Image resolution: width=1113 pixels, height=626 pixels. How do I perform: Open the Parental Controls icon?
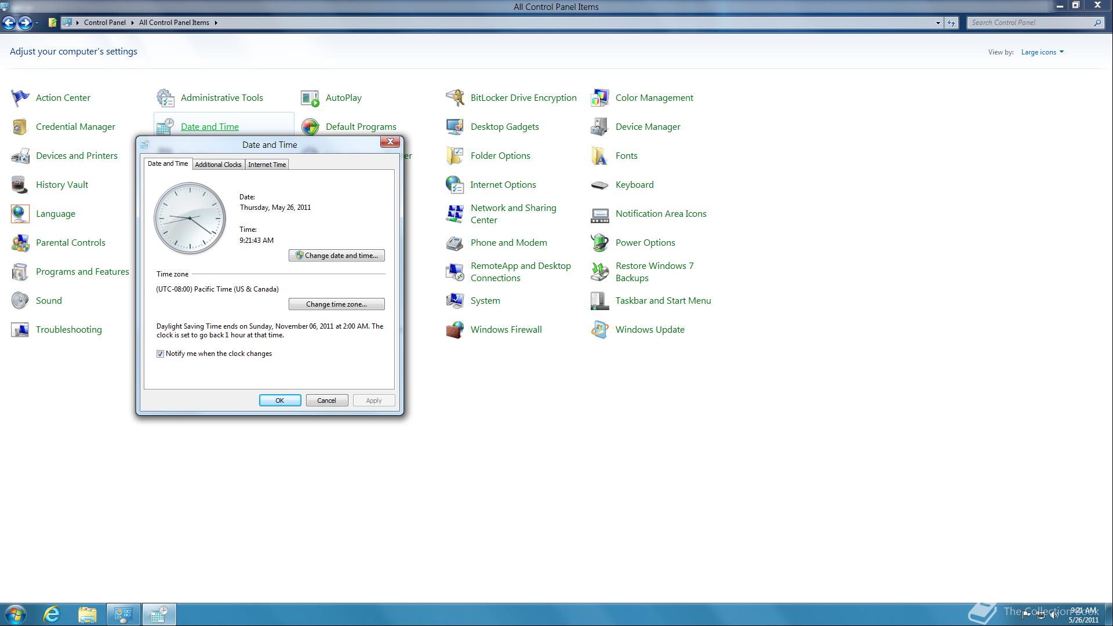pyautogui.click(x=20, y=243)
